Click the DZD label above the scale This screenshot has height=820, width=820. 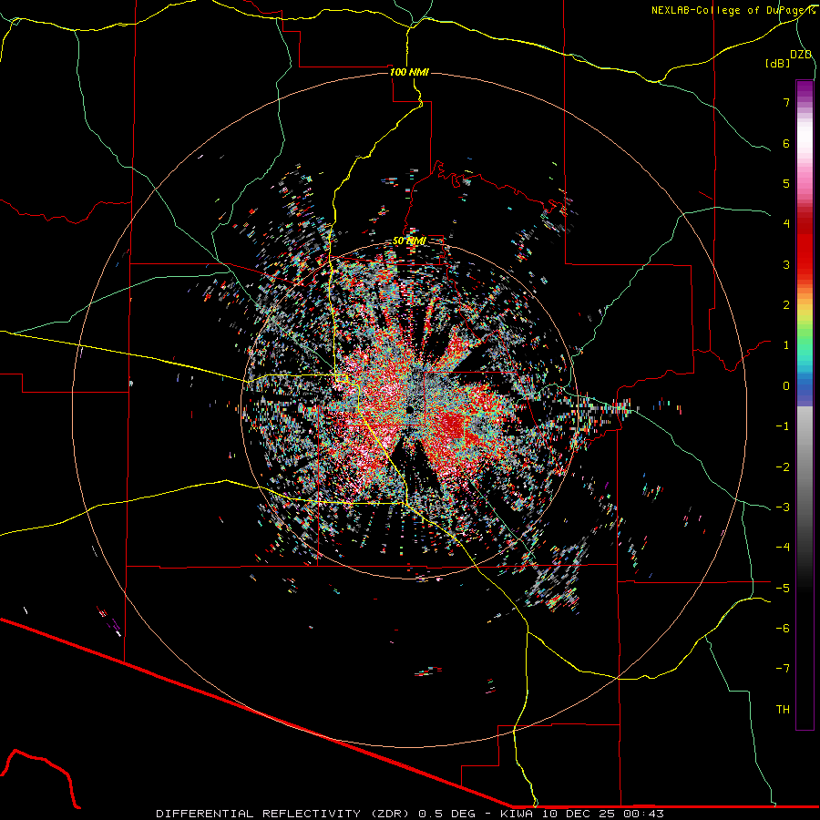point(801,55)
